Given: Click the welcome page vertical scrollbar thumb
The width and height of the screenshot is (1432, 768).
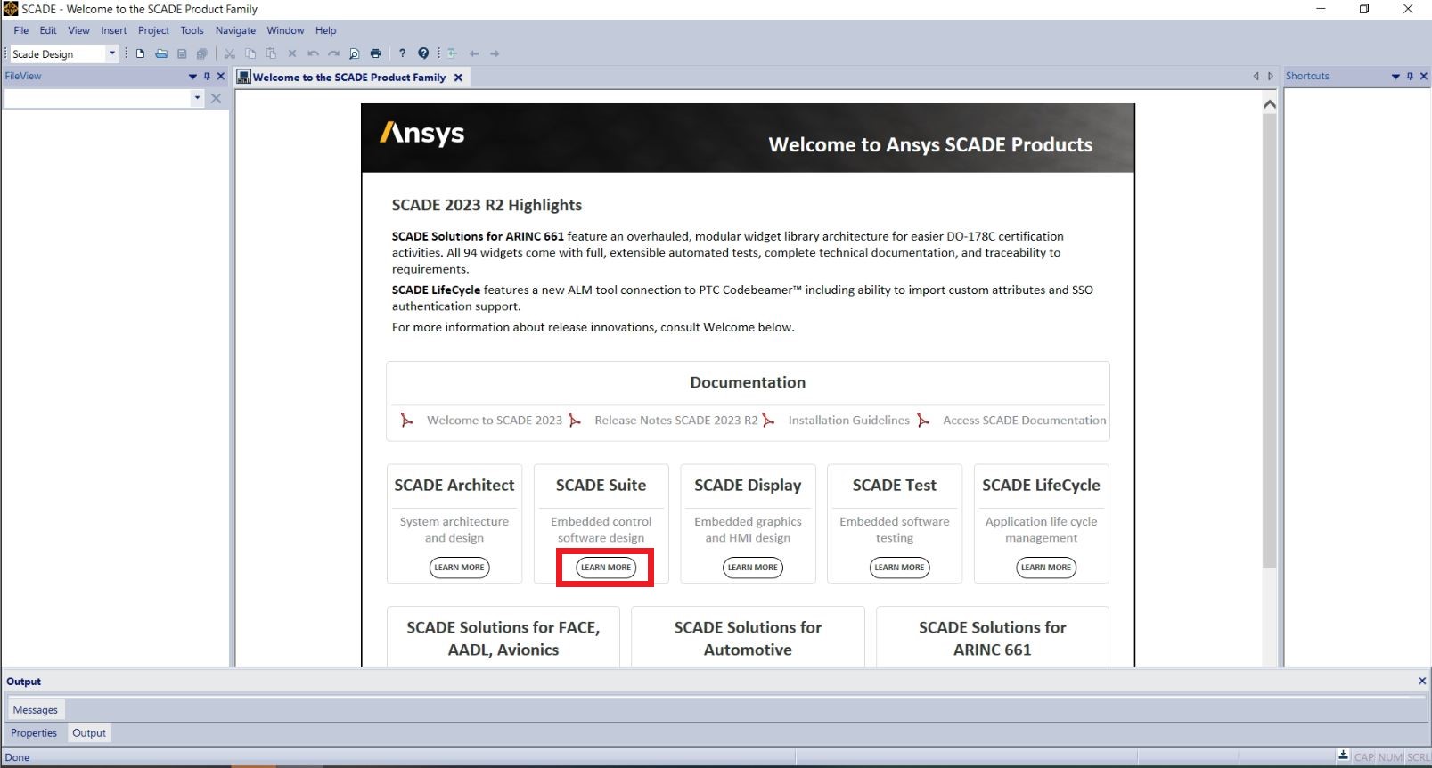Looking at the screenshot, I should pos(1270,341).
